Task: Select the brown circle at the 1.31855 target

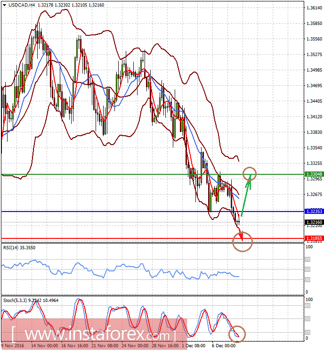Action: [x=243, y=242]
